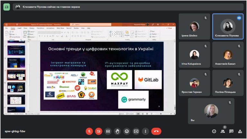Click the PowerPoint Search box
This screenshot has width=247, height=139.
point(91,24)
